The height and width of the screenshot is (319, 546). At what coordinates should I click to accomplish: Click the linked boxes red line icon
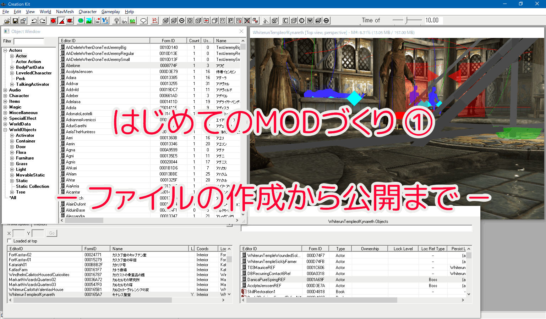tap(255, 21)
